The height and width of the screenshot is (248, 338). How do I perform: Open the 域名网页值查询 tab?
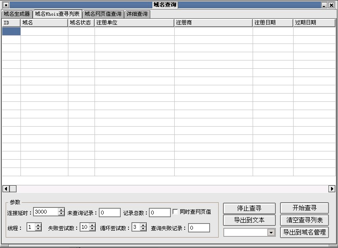pyautogui.click(x=103, y=14)
